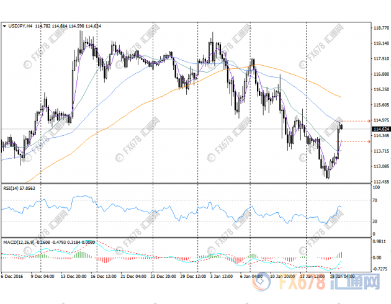391x304 pixels.
Task: Click the RSI 30 level axis label
Action: coord(376,221)
